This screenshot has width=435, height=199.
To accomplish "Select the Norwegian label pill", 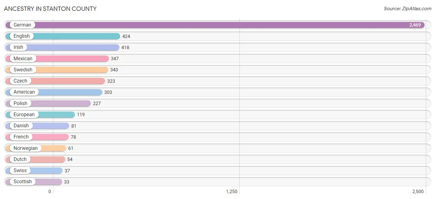I will coord(26,148).
